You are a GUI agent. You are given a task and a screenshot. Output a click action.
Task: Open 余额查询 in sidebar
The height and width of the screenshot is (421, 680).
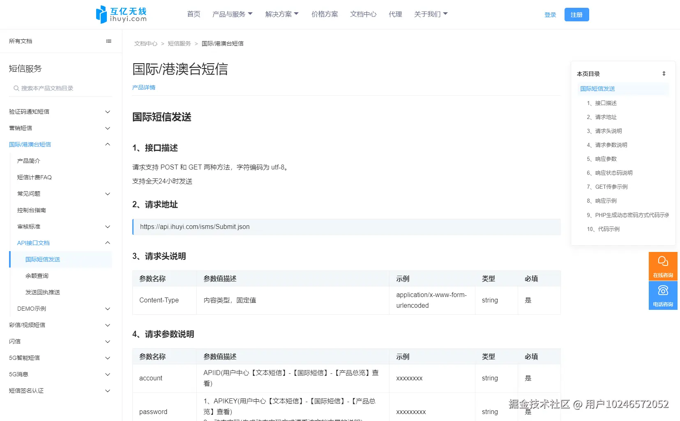37,276
